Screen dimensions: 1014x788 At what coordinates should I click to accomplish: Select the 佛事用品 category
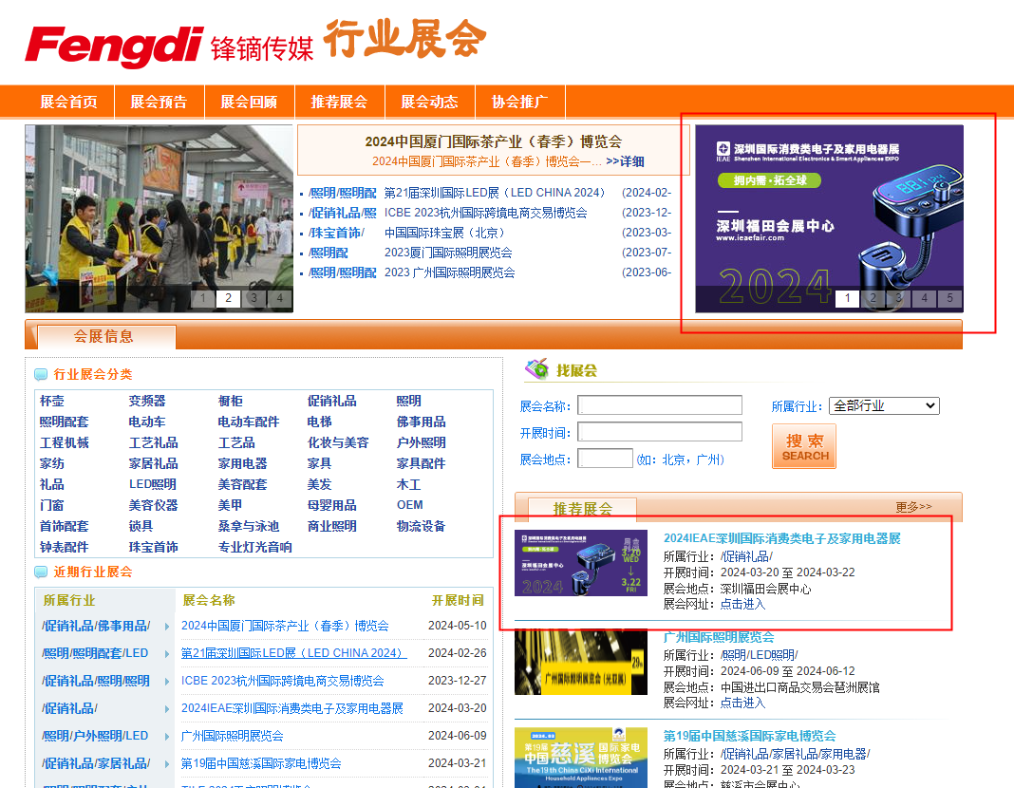(x=421, y=422)
